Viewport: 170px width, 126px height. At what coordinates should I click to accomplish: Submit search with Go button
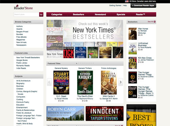click(x=41, y=15)
